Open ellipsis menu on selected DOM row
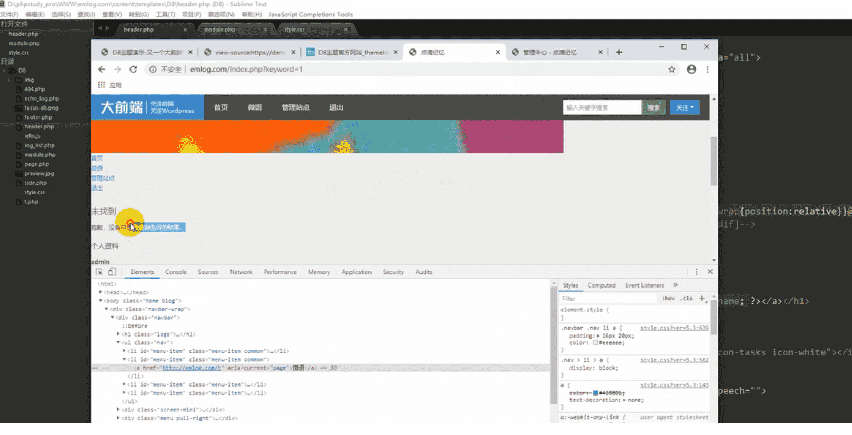Screen dimensions: 852x435 pyautogui.click(x=95, y=368)
